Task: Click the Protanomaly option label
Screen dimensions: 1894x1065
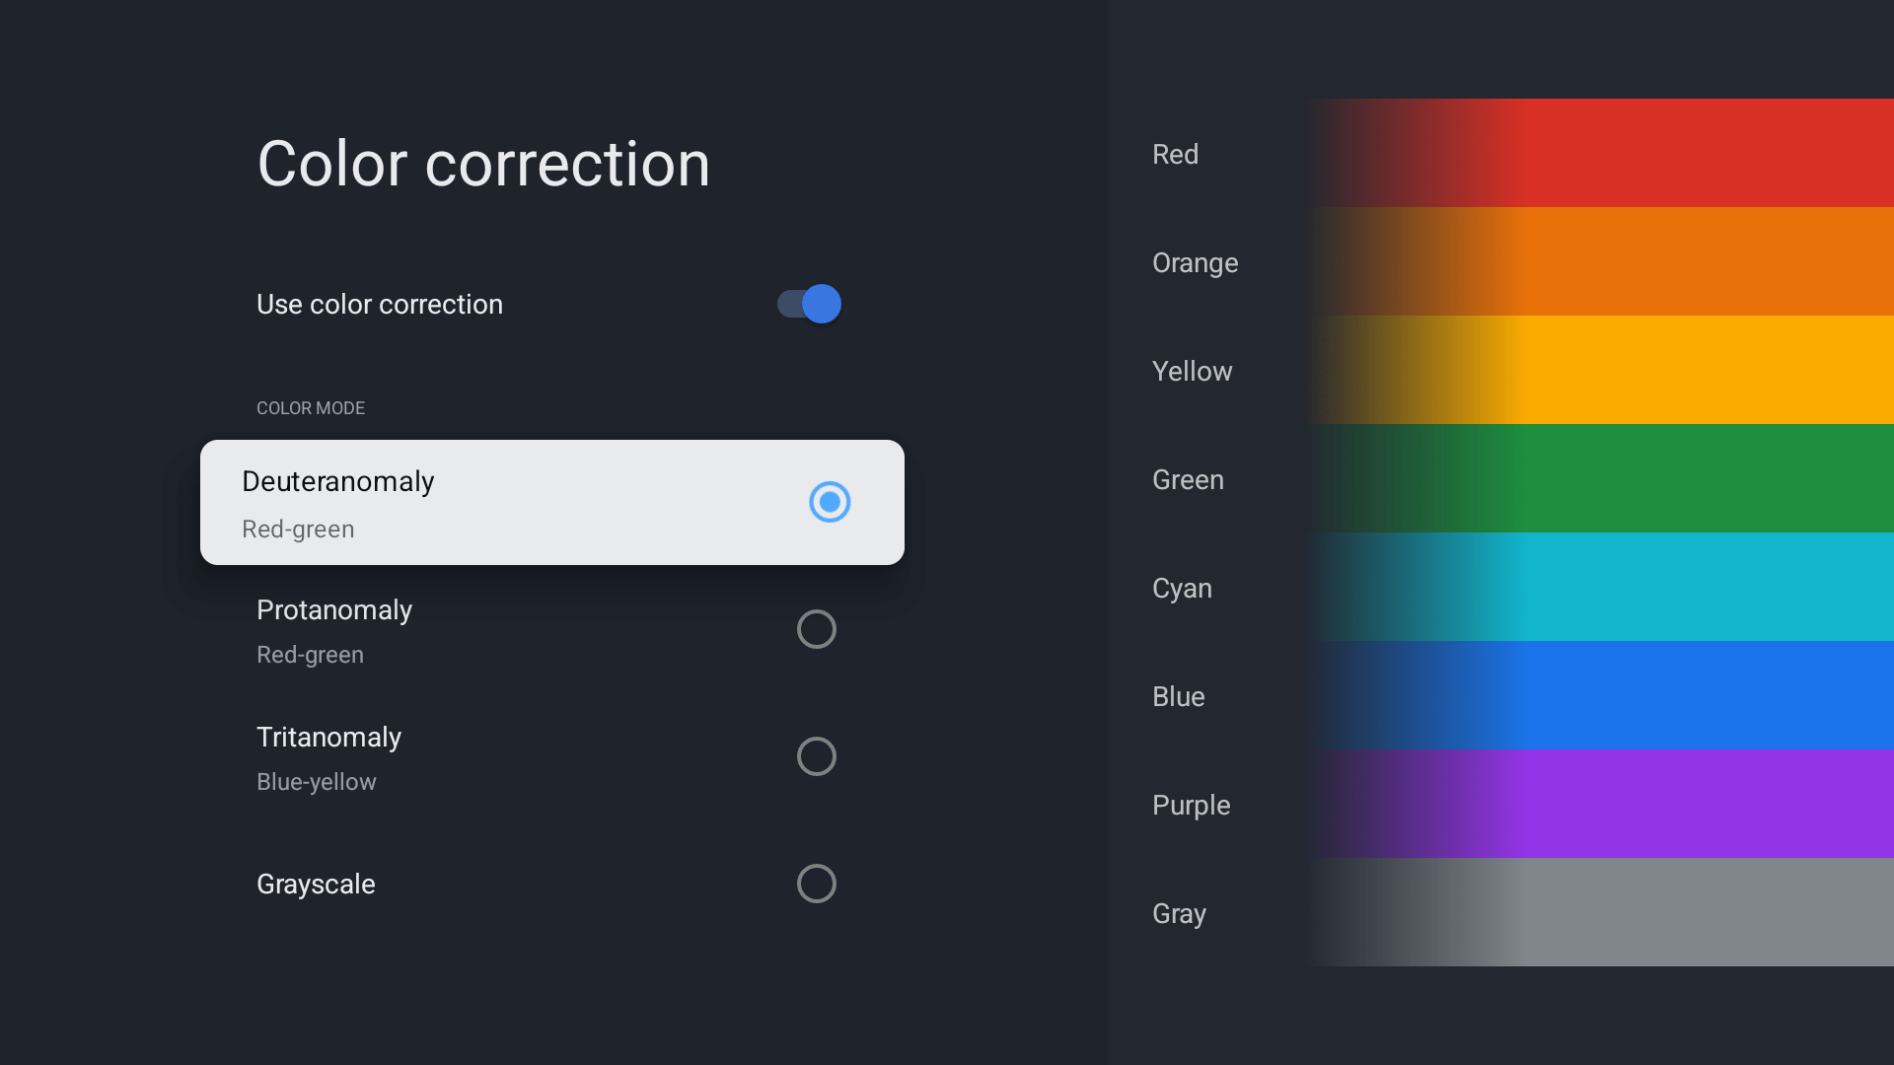Action: 334,610
